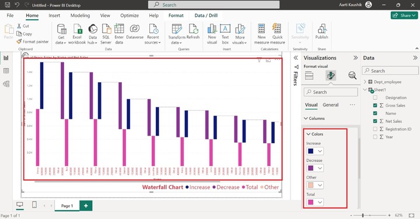Switch to Table view in left sidebar
The height and width of the screenshot is (219, 420).
[x=6, y=71]
